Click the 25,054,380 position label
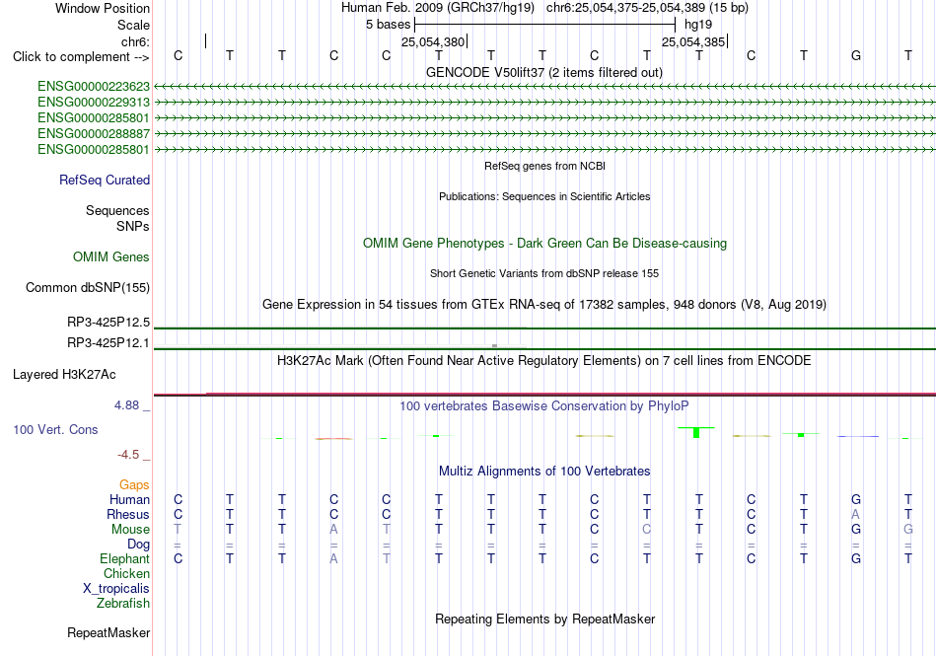The image size is (937, 656). pos(433,41)
